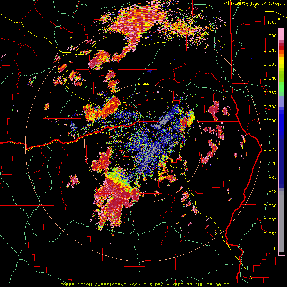Select the 0.307 scale value
Image resolution: width=287 pixels, height=287 pixels.
point(270,220)
